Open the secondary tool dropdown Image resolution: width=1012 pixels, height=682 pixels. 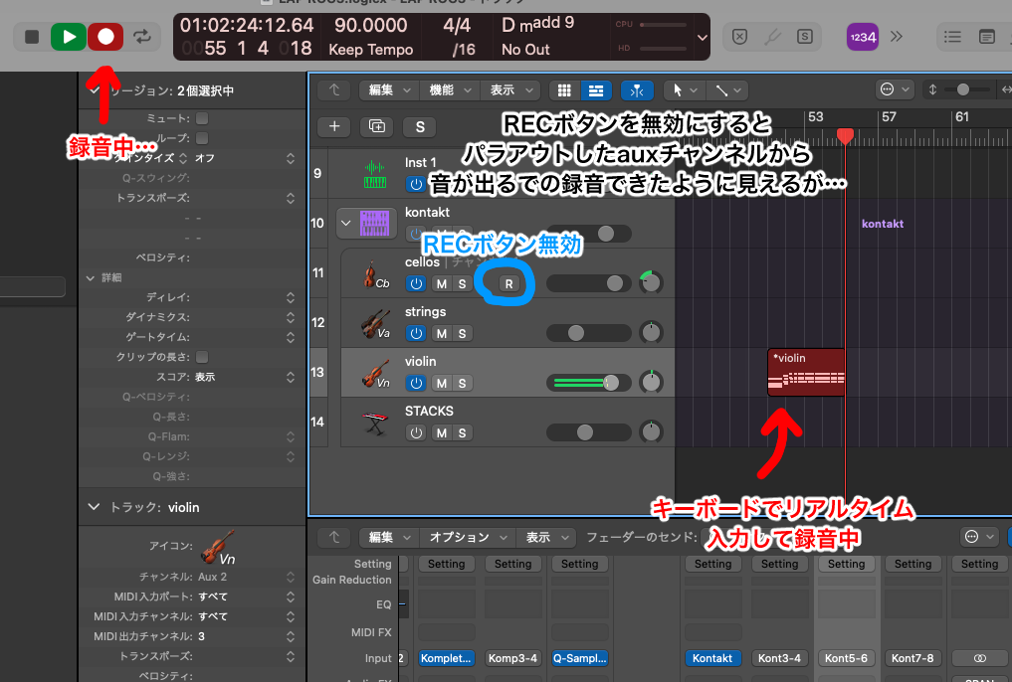(x=727, y=90)
